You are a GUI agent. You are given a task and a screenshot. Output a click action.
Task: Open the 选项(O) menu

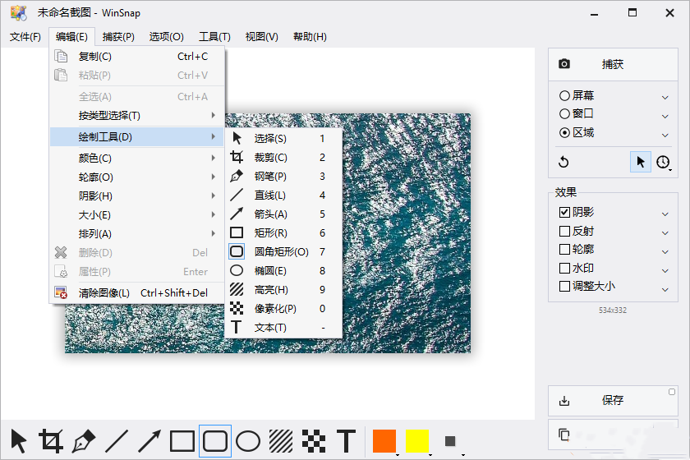(166, 36)
